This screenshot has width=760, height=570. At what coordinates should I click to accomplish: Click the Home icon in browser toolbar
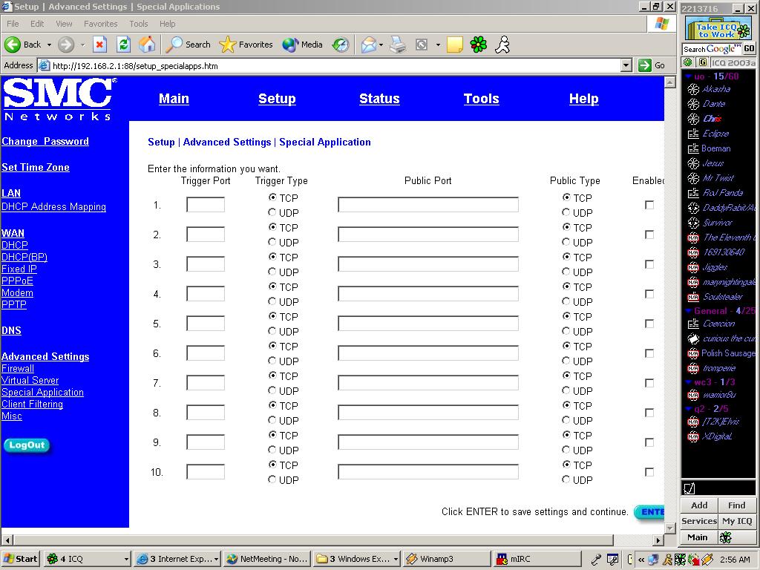click(x=147, y=45)
